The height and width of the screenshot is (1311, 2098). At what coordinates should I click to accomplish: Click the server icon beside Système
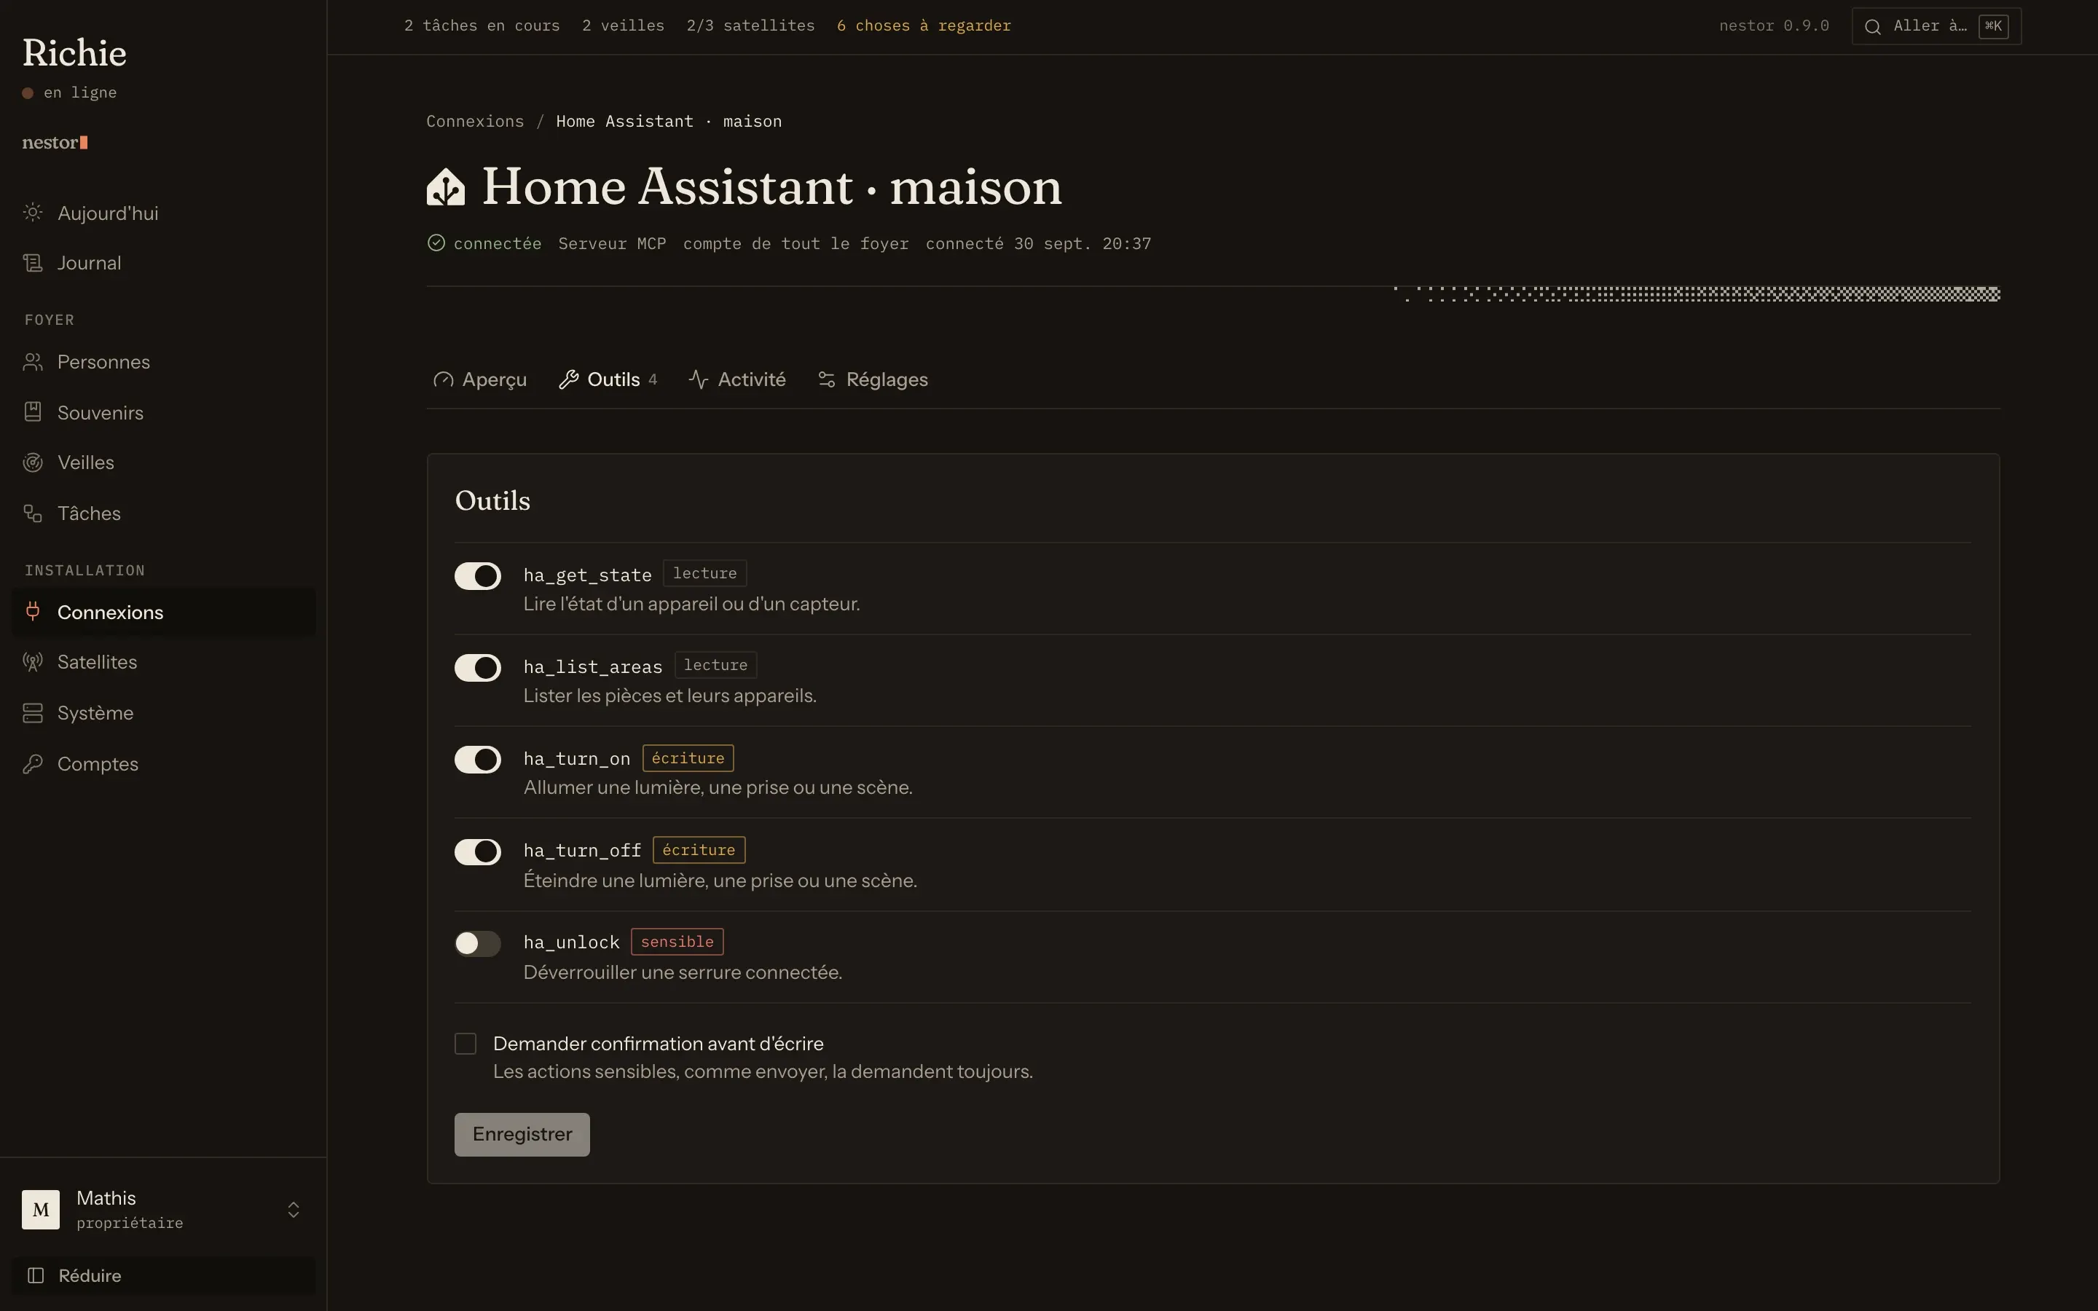(33, 713)
